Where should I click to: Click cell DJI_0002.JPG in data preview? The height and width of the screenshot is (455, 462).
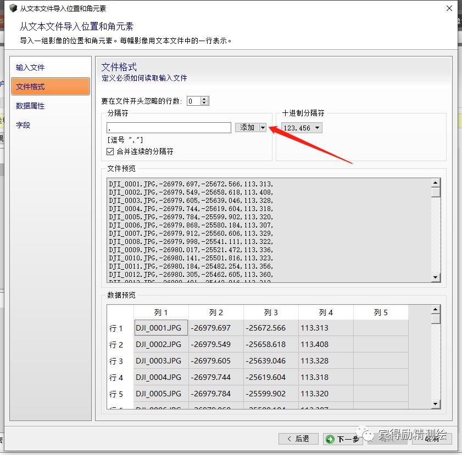pos(161,344)
